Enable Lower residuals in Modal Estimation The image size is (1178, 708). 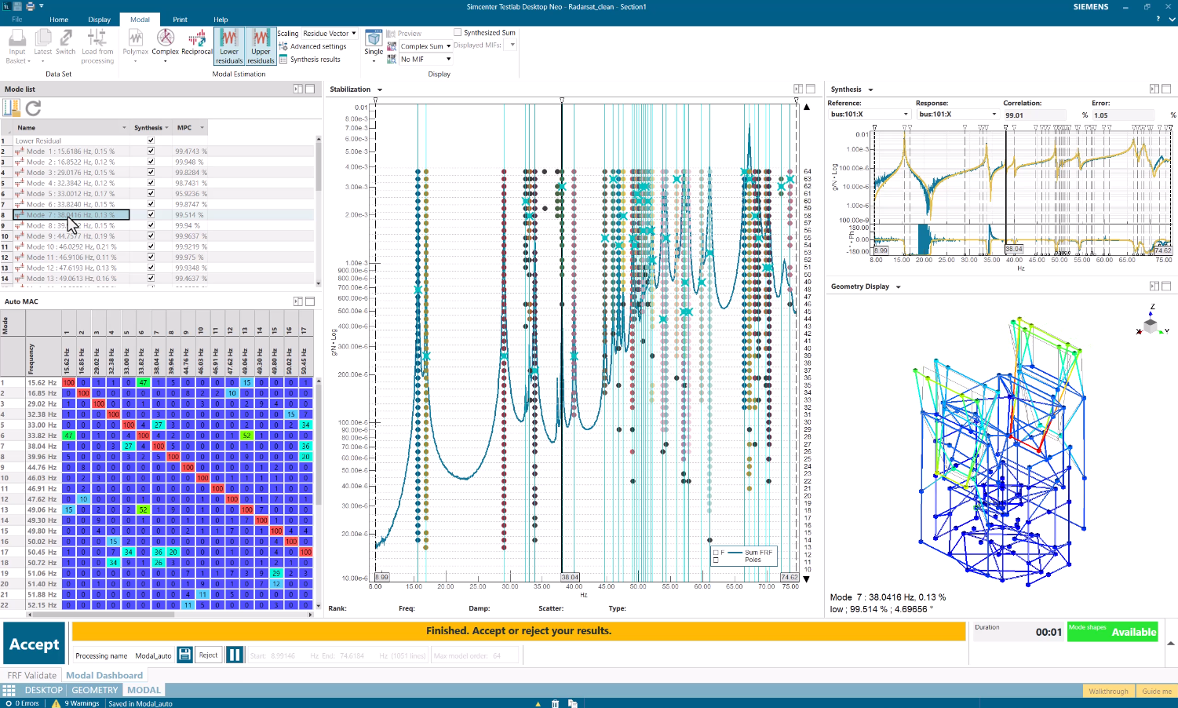tap(228, 45)
